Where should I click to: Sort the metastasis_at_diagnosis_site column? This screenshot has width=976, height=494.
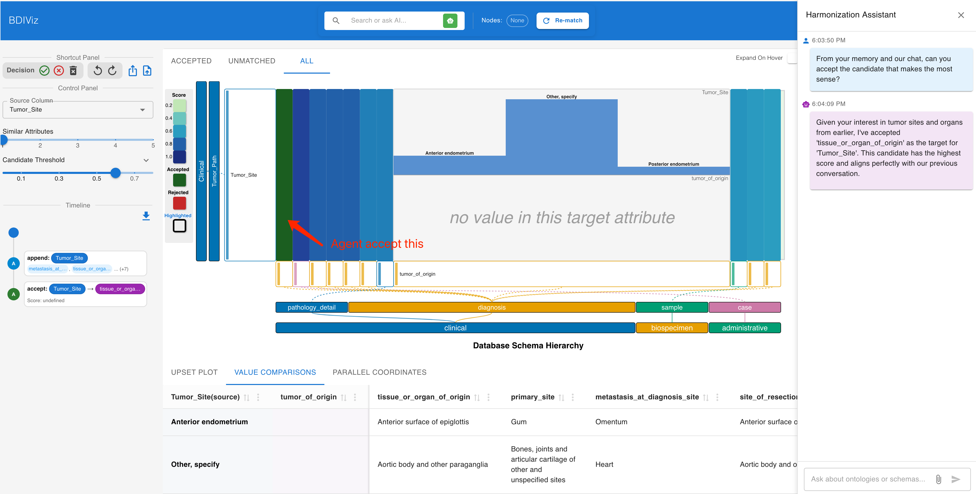coord(706,397)
